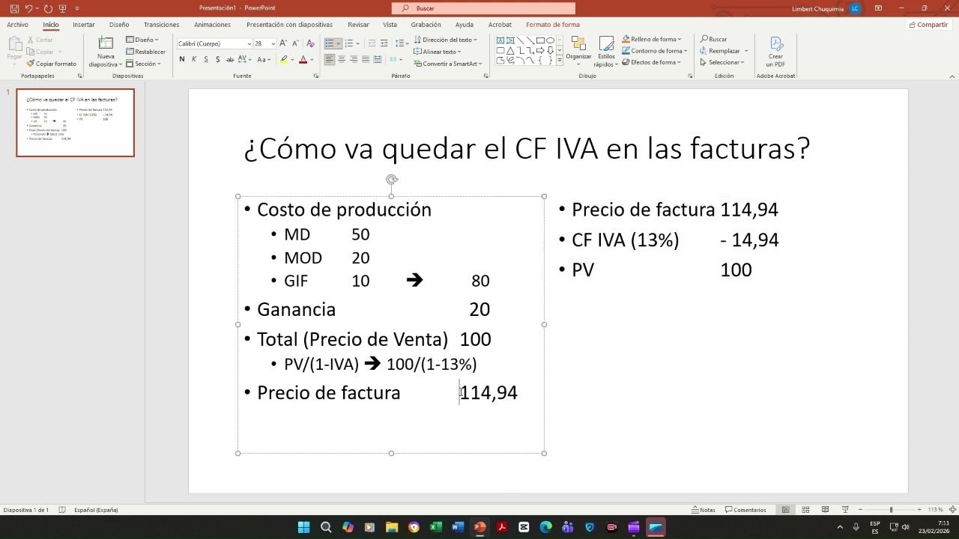Decrease list indent level
959x539 pixels.
point(372,43)
